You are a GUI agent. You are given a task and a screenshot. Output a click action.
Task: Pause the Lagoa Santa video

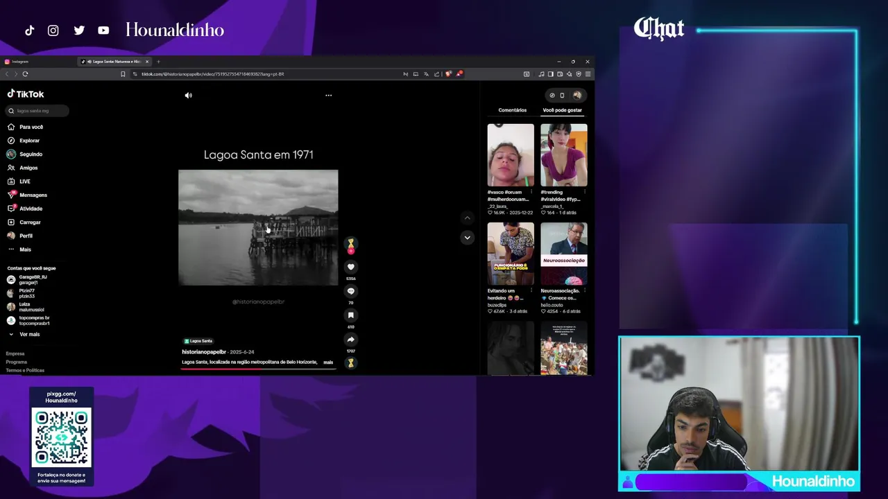pyautogui.click(x=258, y=227)
